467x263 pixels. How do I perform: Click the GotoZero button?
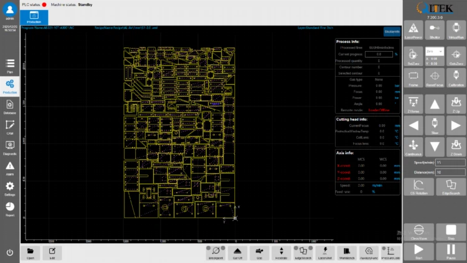[456, 56]
